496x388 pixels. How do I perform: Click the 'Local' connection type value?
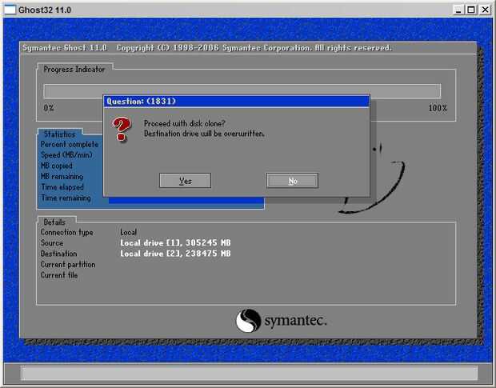coord(128,232)
